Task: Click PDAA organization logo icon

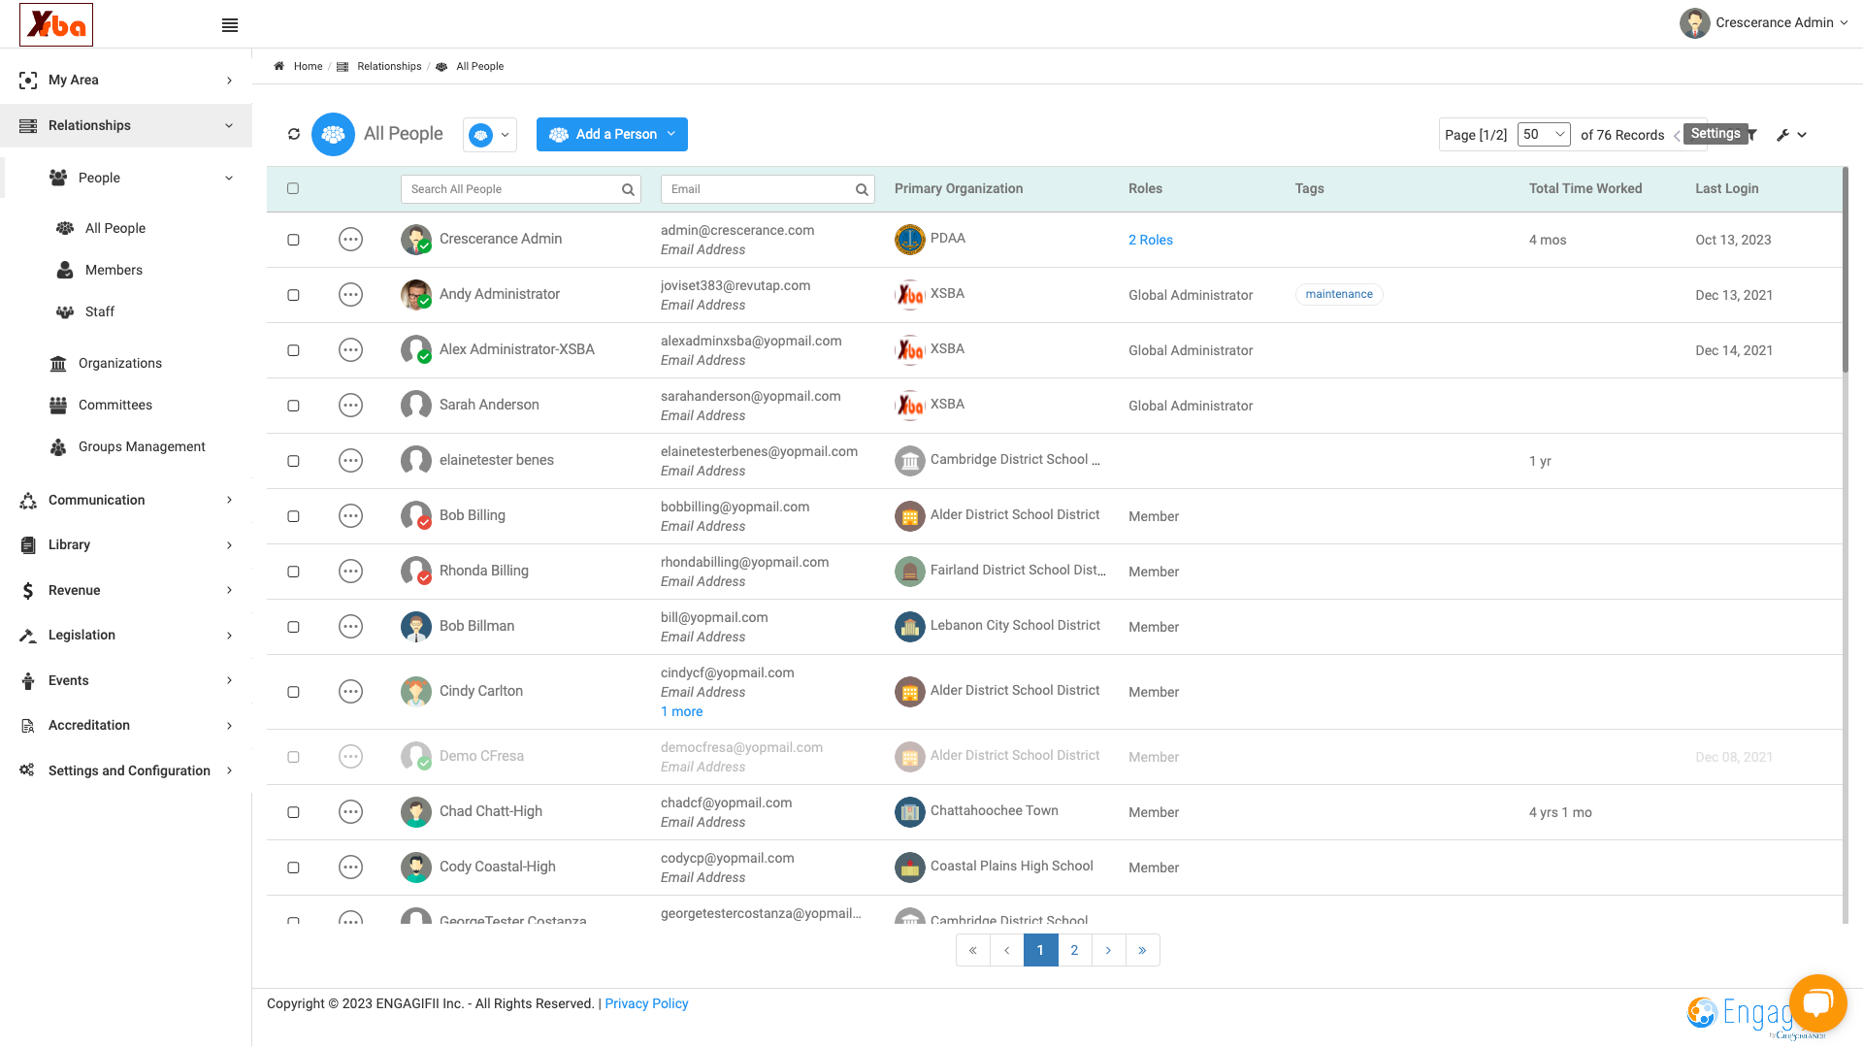Action: pyautogui.click(x=910, y=239)
